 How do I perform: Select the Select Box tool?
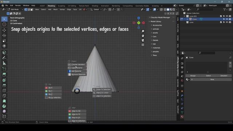click(x=4, y=19)
